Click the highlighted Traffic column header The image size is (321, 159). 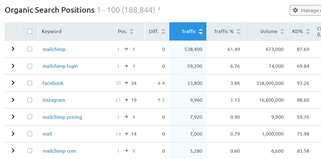click(188, 31)
